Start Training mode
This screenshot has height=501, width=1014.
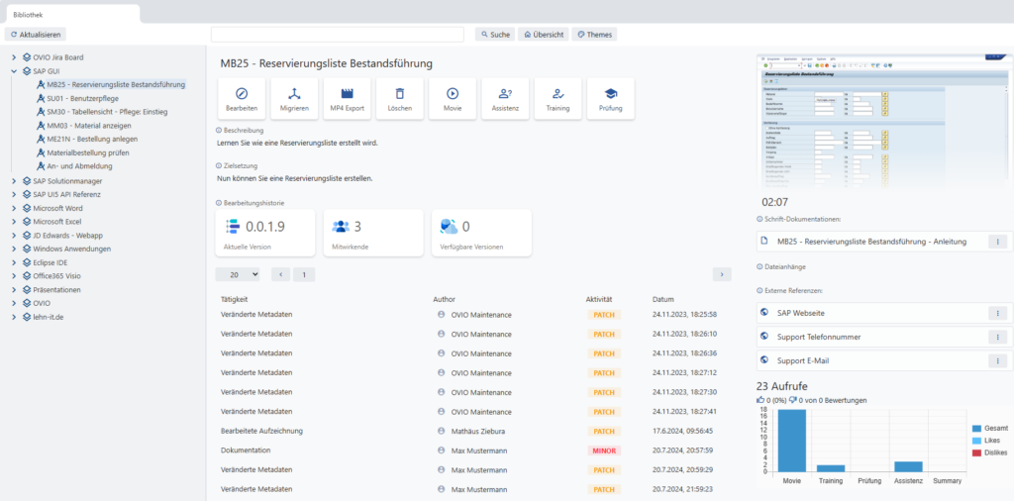558,99
